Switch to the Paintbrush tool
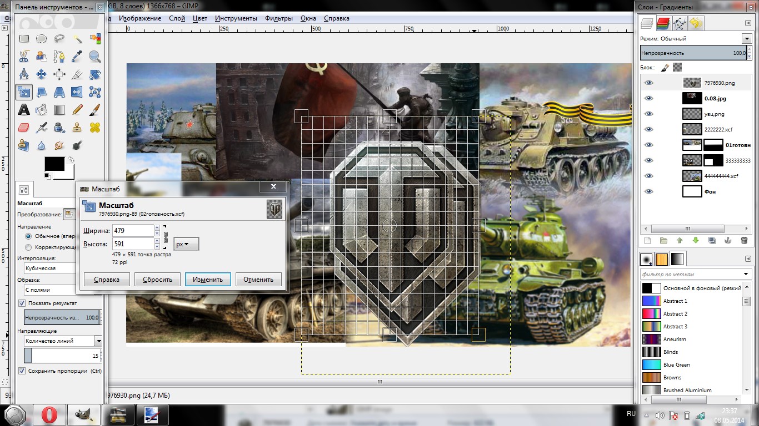759x426 pixels. 95,110
